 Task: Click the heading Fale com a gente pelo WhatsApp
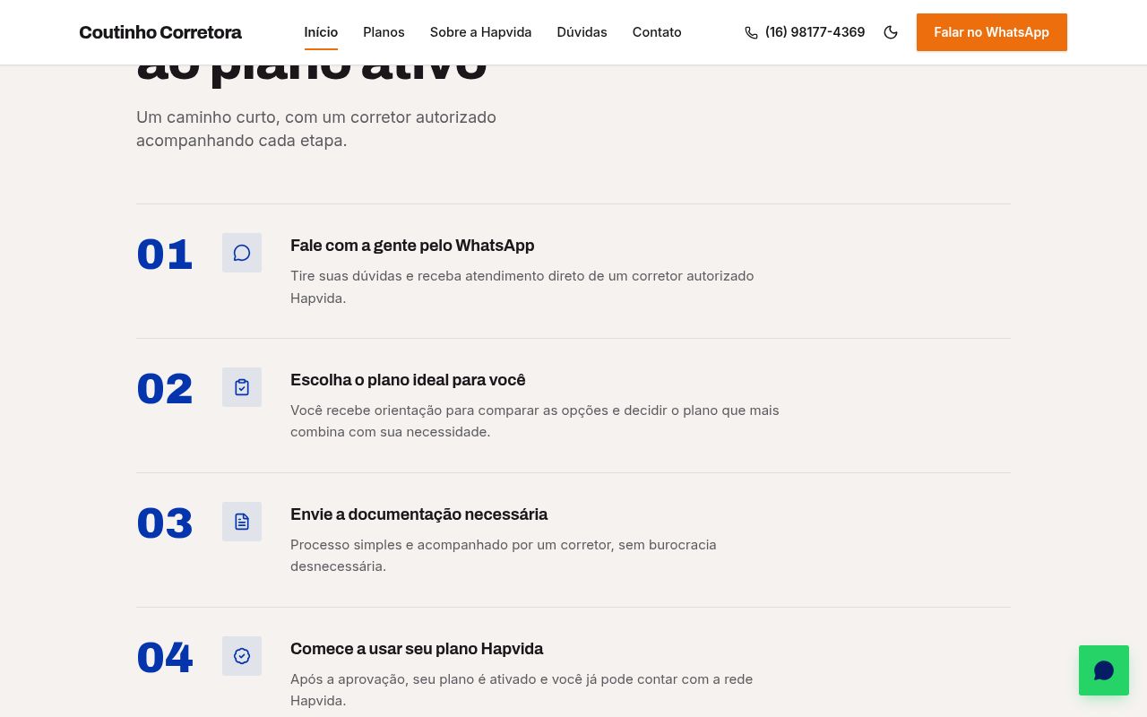(x=412, y=246)
